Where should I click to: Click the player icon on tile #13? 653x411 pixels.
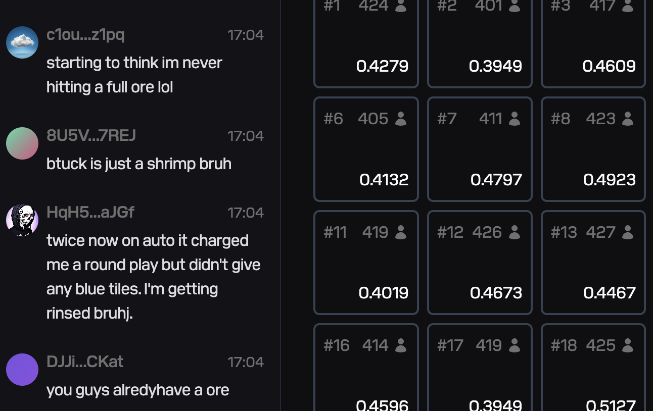628,232
